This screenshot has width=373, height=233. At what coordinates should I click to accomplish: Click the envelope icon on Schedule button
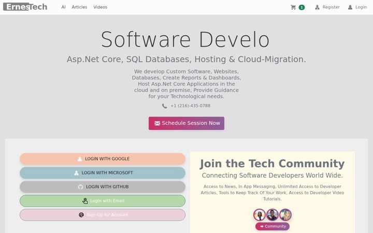[x=157, y=123]
